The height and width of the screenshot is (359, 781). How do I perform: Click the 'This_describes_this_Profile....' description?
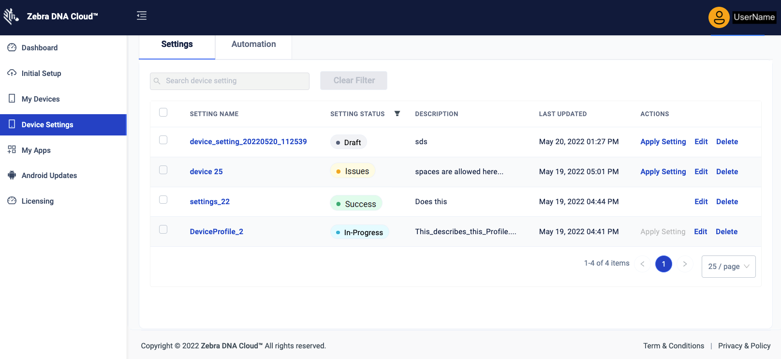pyautogui.click(x=466, y=232)
